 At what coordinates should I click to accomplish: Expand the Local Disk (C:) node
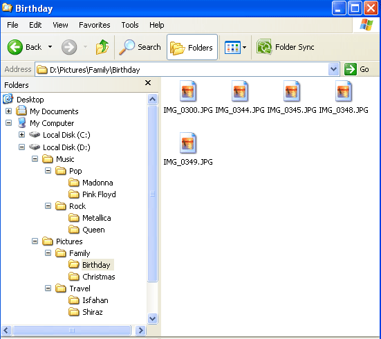pos(22,134)
